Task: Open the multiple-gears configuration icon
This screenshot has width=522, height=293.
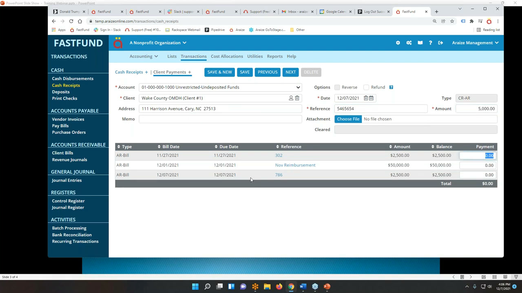Action: (409, 43)
